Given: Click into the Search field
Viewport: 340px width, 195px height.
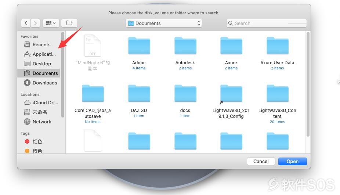Looking at the screenshot, I should pyautogui.click(x=267, y=23).
